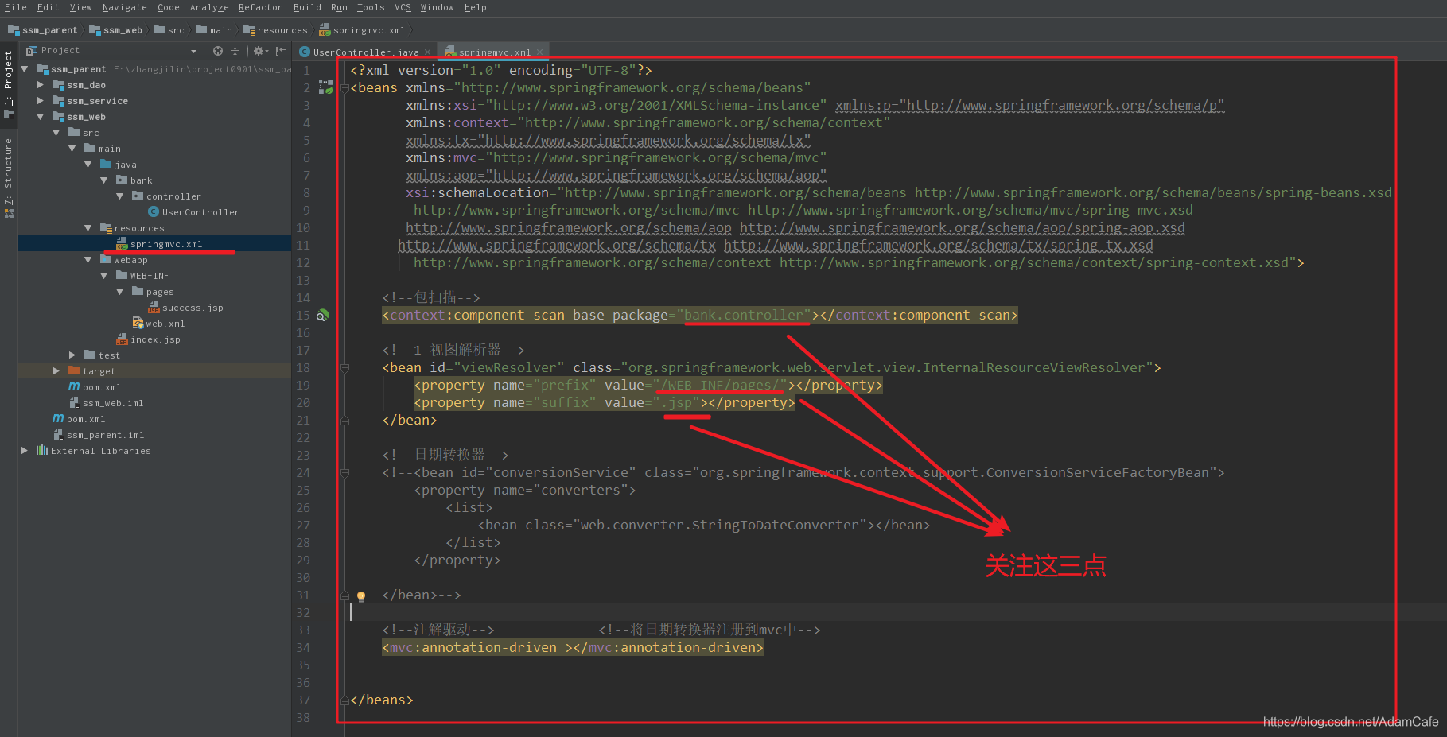Select the webapp folder icon
Viewport: 1447px width, 737px height.
pos(106,259)
